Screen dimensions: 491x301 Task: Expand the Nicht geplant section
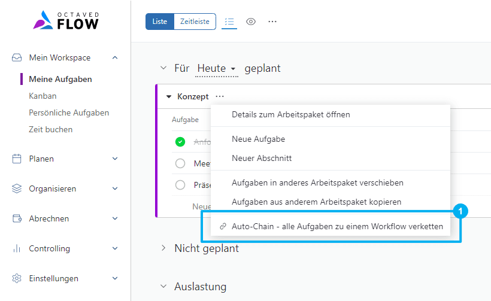163,248
